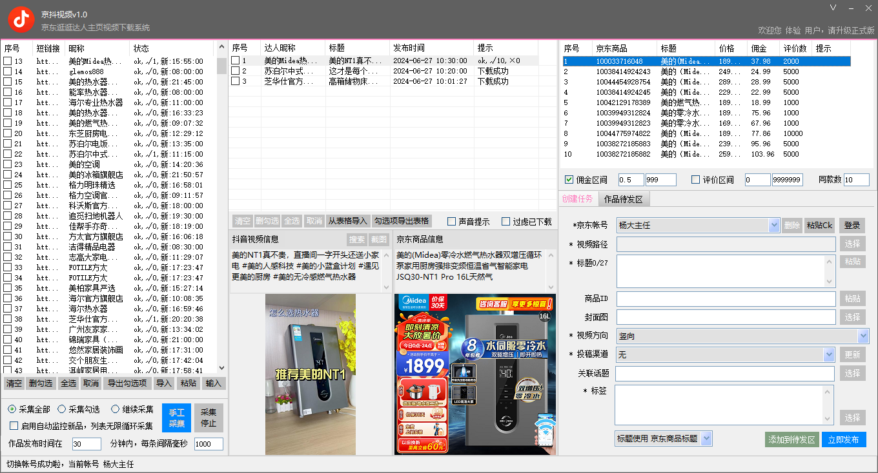Click 全选 under the left account list
Screen dimensions: 878x473
[x=68, y=383]
